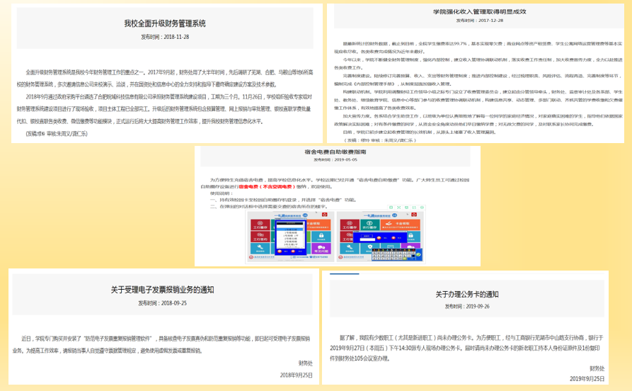The height and width of the screenshot is (391, 632).
Task: Click title 学院强化收入管理取得明显成效
Action: tap(480, 12)
